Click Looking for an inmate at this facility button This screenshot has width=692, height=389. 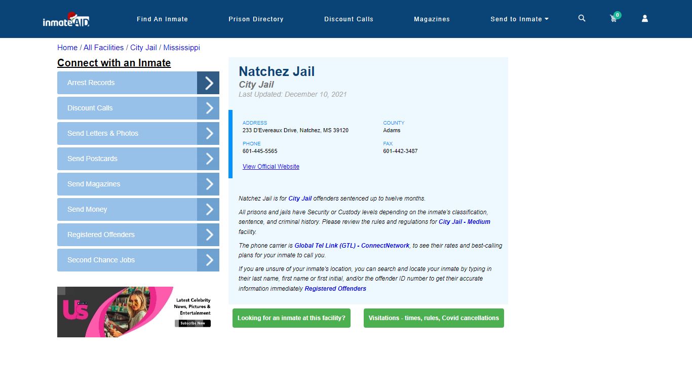291,318
